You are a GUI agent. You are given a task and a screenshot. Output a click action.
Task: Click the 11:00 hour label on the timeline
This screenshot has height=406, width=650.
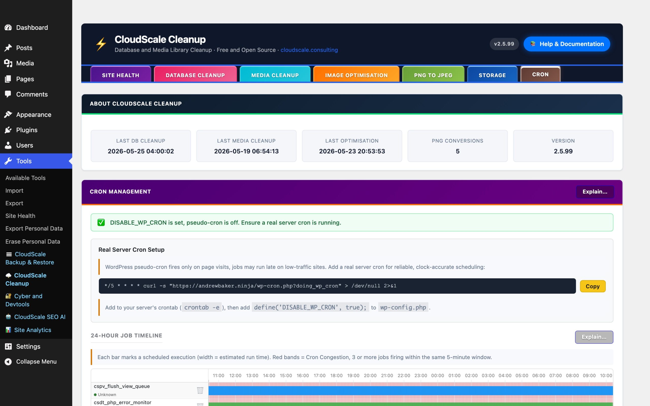tap(218, 376)
